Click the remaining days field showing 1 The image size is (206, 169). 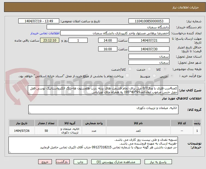pos(78,40)
